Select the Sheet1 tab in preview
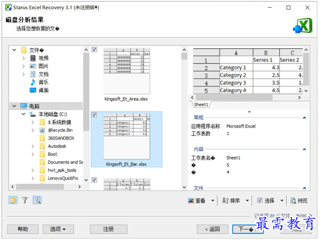Screen dimensions: 320x240 [x=201, y=105]
